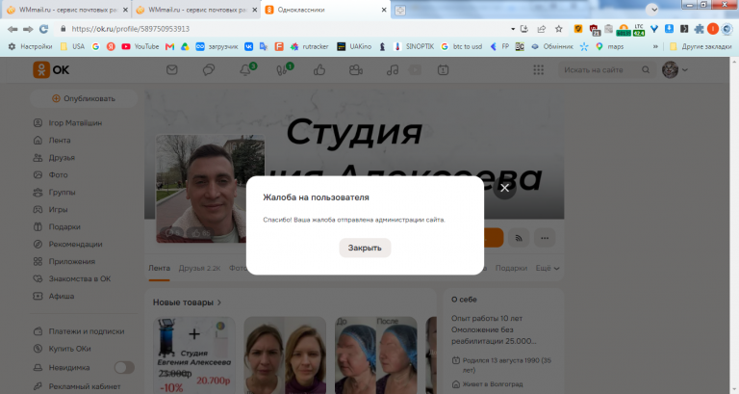Open the rutracker bookmark
The image size is (739, 394).
coord(309,46)
